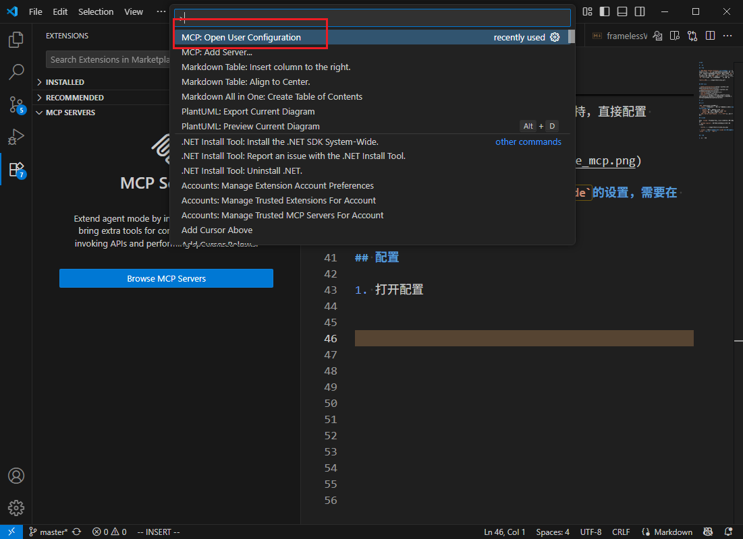Switch to the framelessV editor tab
Screen dimensions: 743x539
point(619,36)
